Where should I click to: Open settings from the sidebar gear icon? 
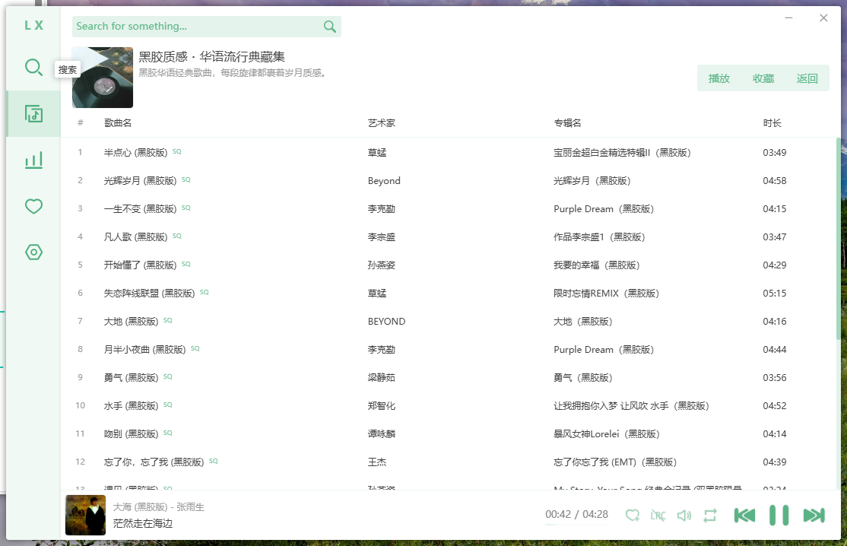coord(33,252)
